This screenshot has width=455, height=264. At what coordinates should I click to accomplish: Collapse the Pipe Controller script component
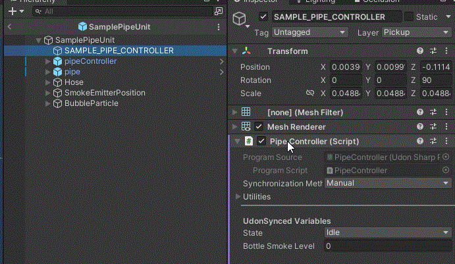(x=237, y=142)
